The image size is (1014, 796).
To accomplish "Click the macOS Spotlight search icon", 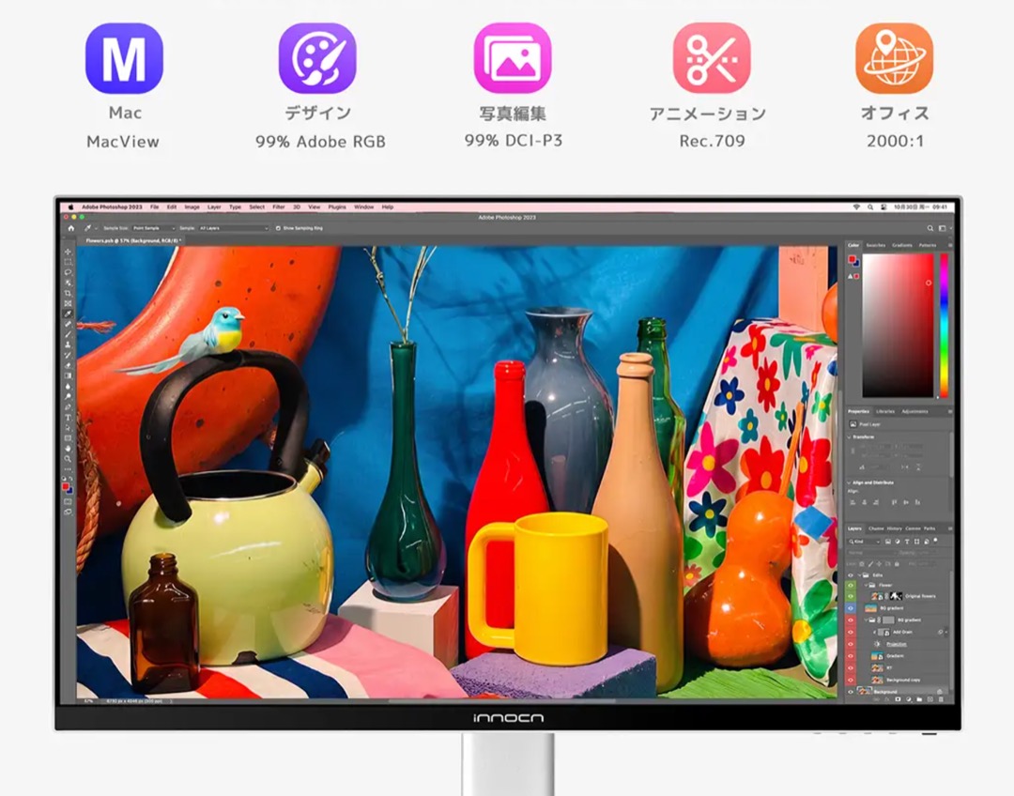I will 870,207.
